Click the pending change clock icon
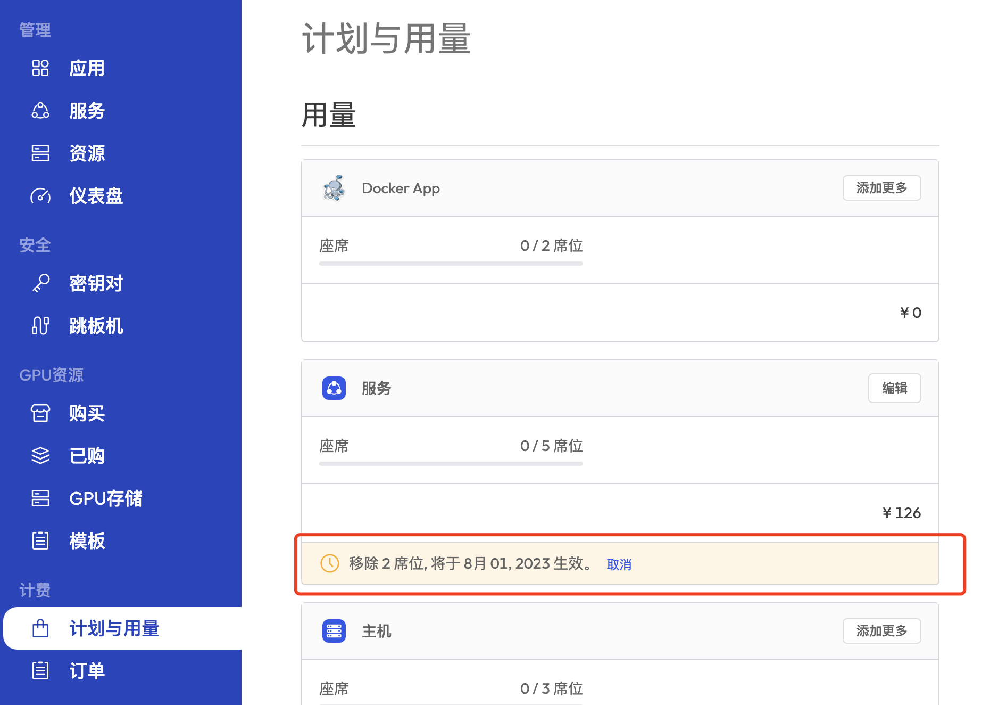The height and width of the screenshot is (705, 998). pyautogui.click(x=330, y=563)
